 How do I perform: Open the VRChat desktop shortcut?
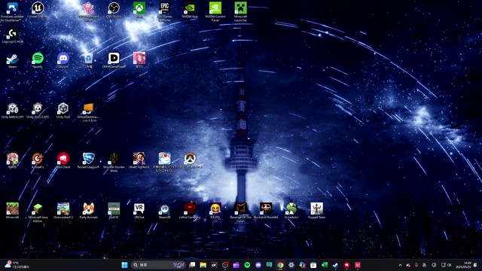[x=139, y=211]
